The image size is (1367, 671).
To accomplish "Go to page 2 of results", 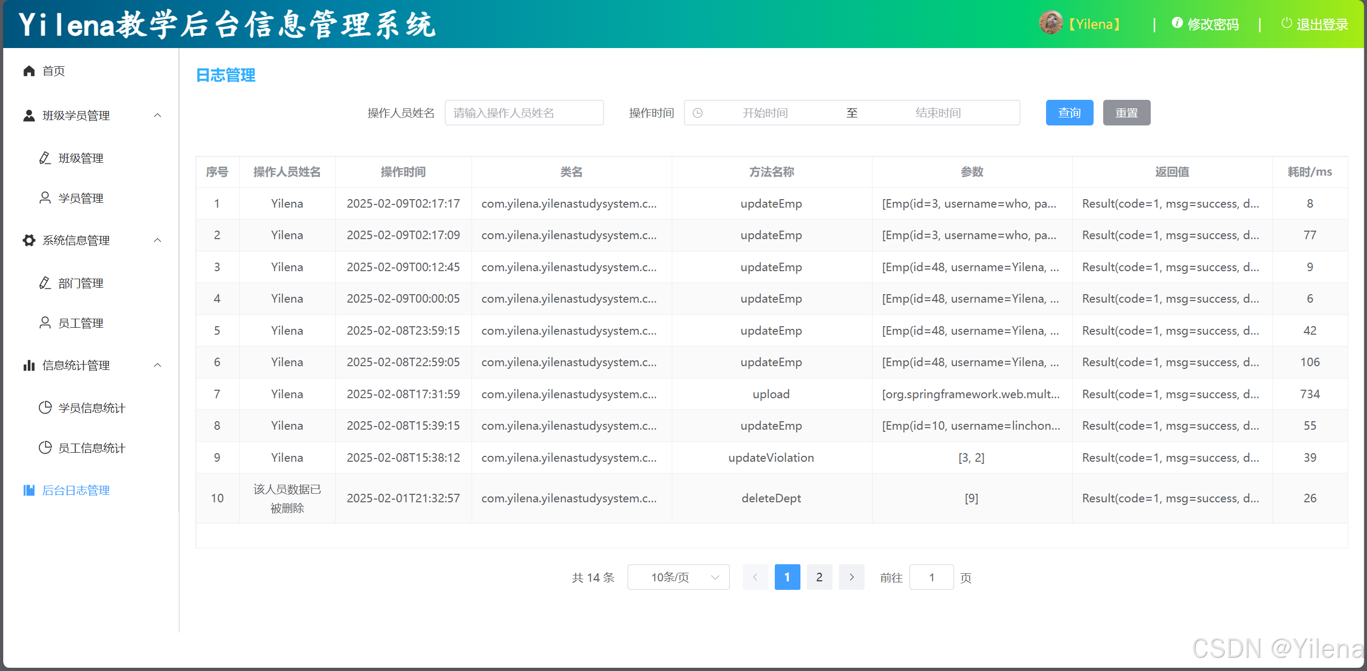I will 819,577.
